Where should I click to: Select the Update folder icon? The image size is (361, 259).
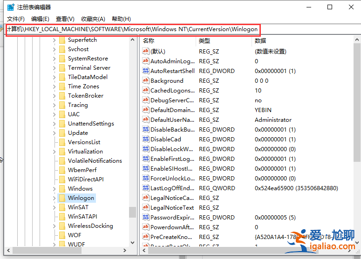(62, 133)
